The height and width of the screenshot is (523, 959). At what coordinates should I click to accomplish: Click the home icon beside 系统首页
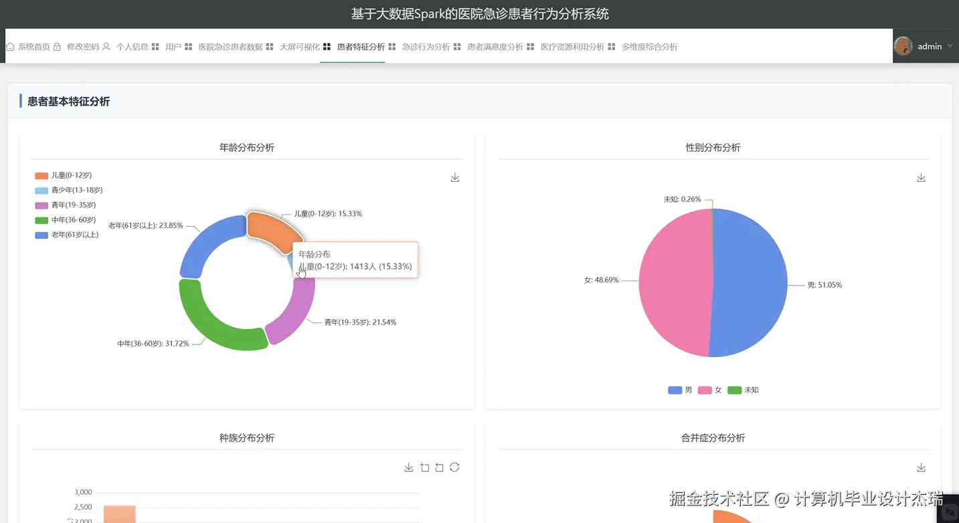pos(9,45)
